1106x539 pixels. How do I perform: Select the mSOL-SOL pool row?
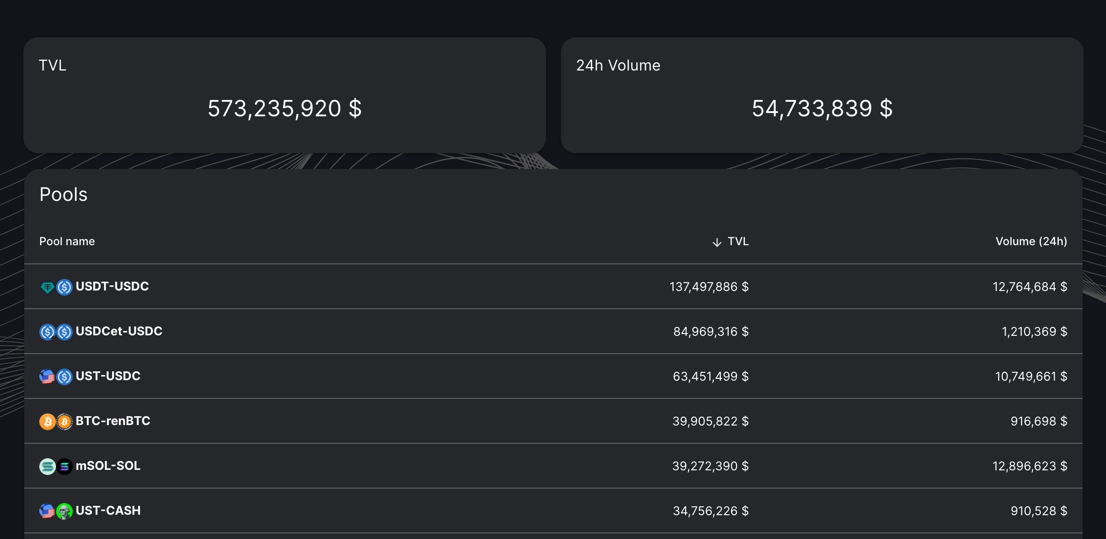pyautogui.click(x=108, y=466)
